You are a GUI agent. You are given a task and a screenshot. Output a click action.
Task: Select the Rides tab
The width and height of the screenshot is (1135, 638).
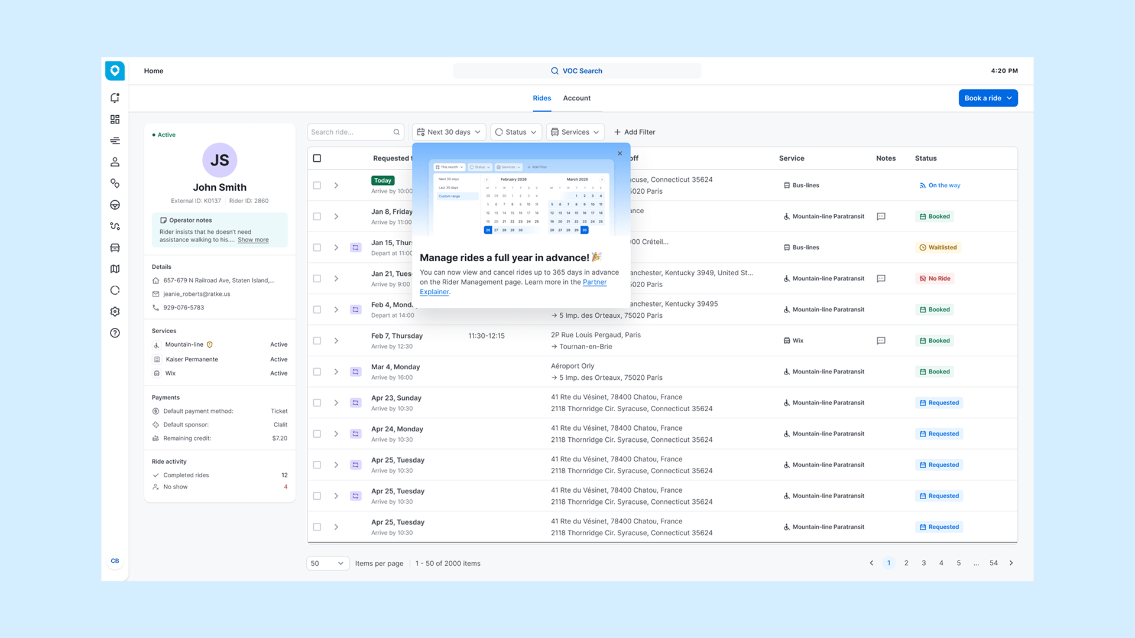(x=541, y=98)
